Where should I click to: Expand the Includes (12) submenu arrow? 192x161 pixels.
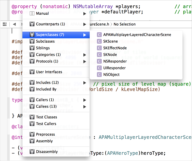(84, 83)
